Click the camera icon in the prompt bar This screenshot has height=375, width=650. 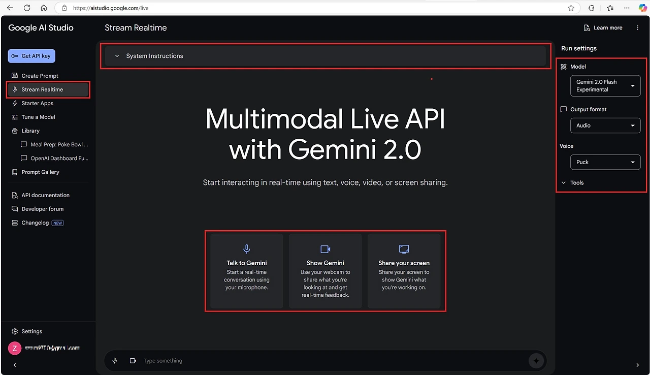click(133, 361)
